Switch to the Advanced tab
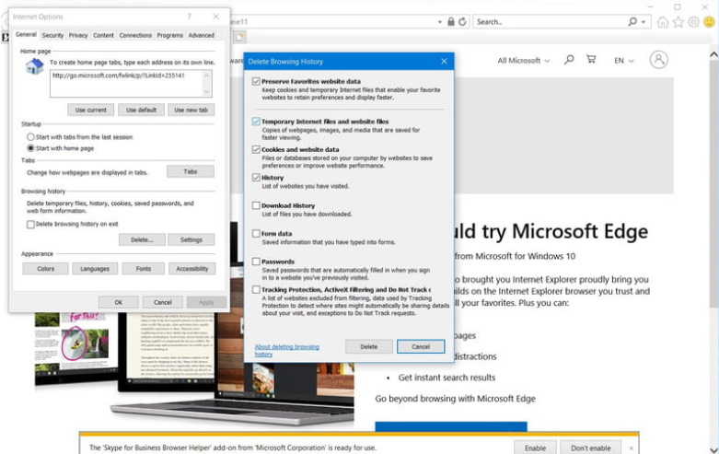Screen dimensions: 719x454 point(202,35)
